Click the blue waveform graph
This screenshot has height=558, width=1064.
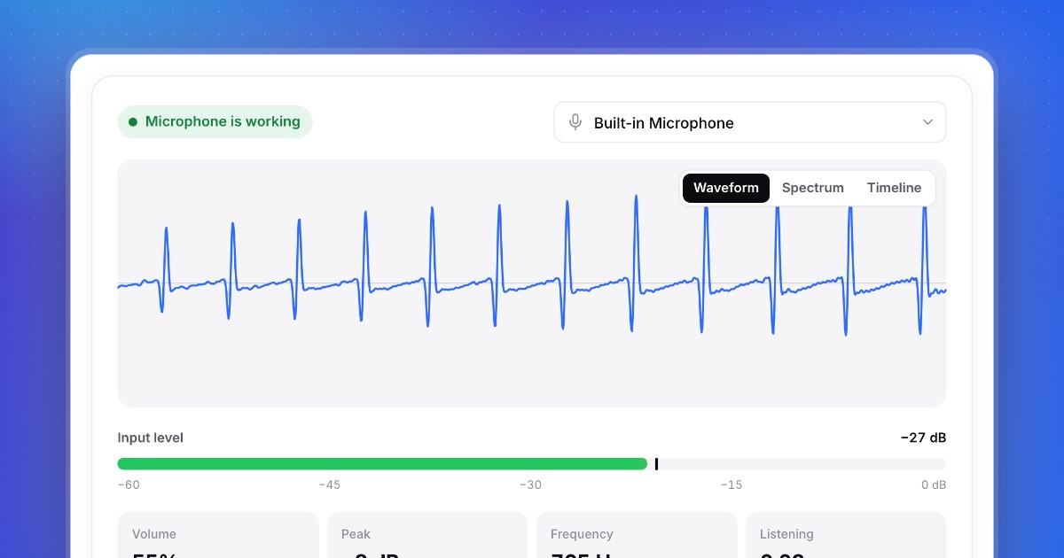click(532, 283)
